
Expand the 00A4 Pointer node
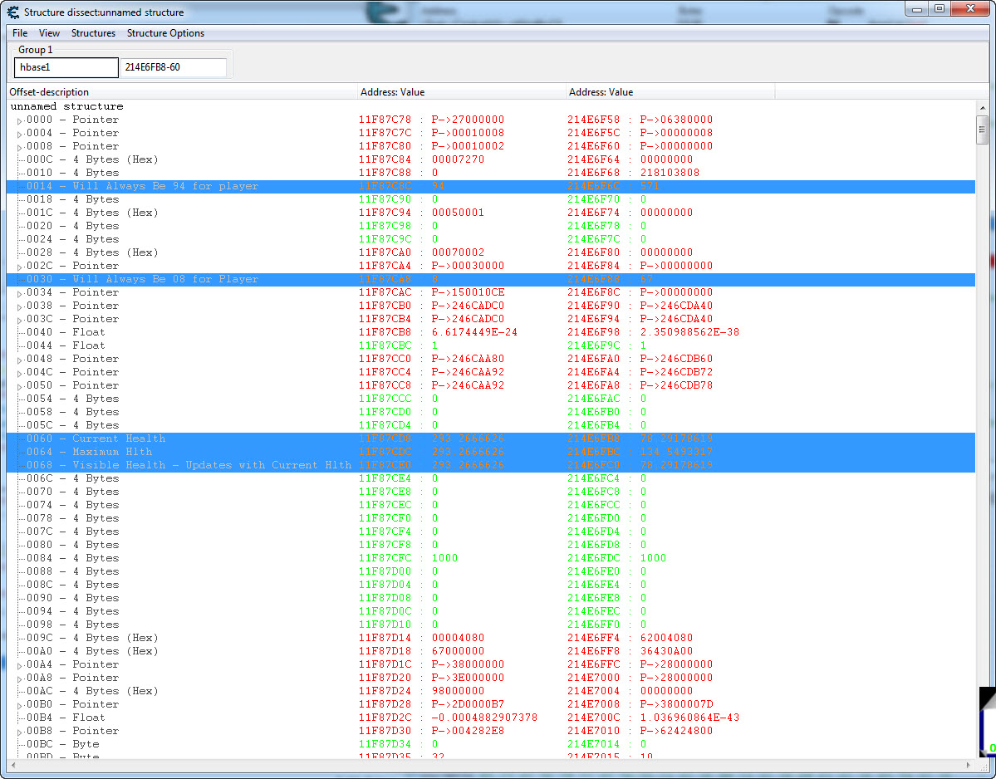click(20, 665)
